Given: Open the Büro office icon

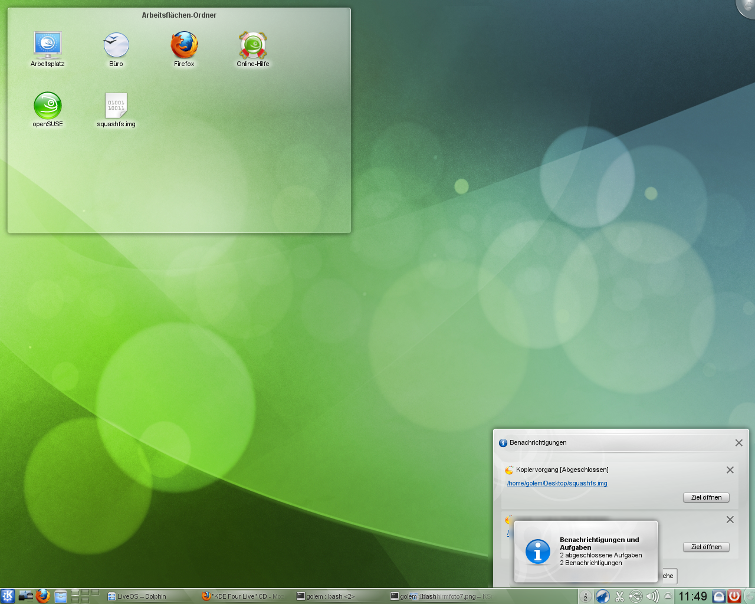Looking at the screenshot, I should click(x=116, y=45).
